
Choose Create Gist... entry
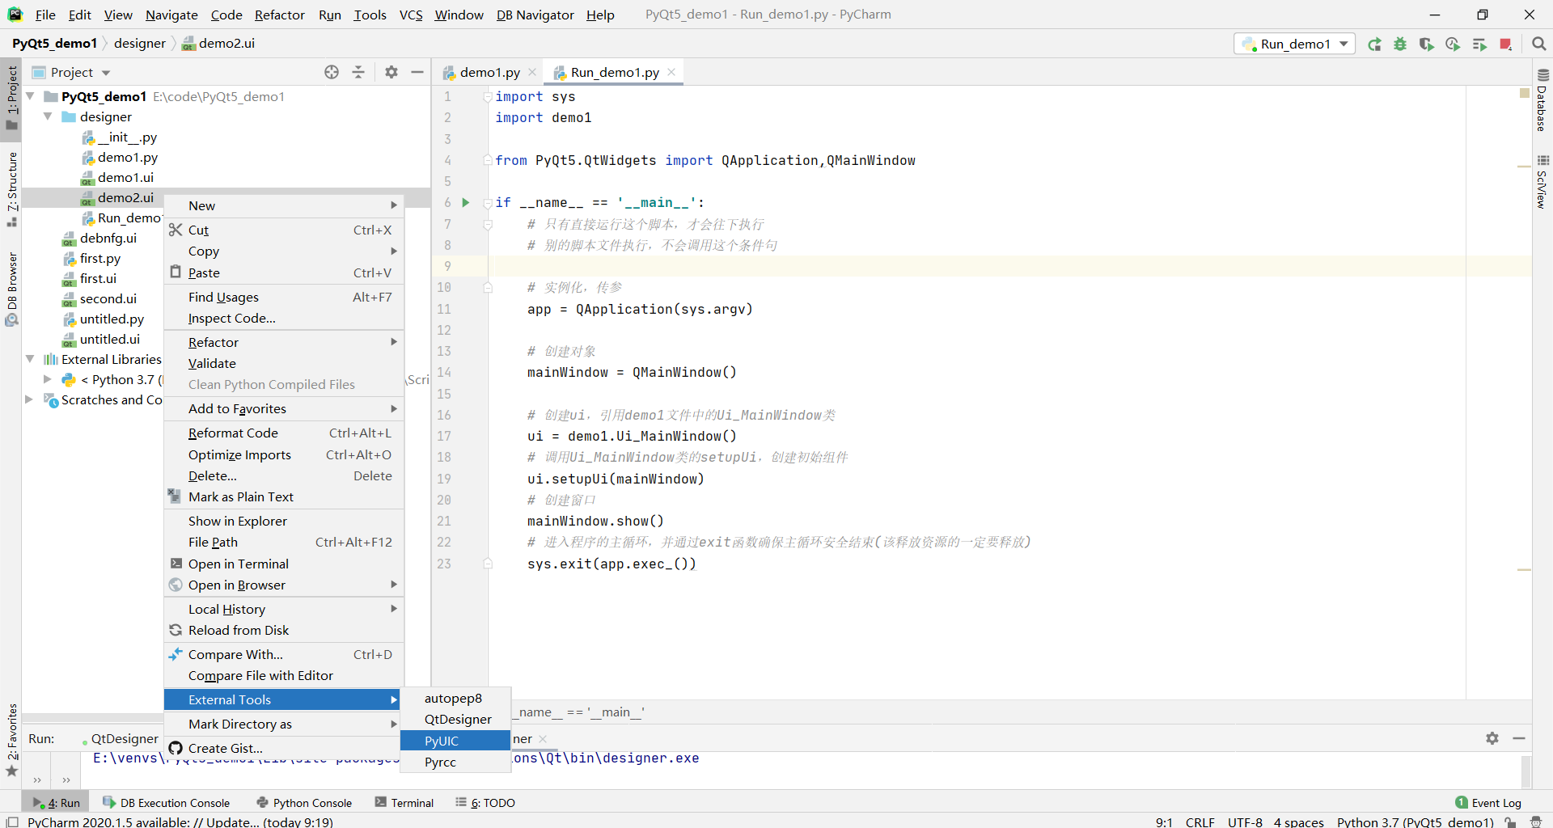(284, 748)
